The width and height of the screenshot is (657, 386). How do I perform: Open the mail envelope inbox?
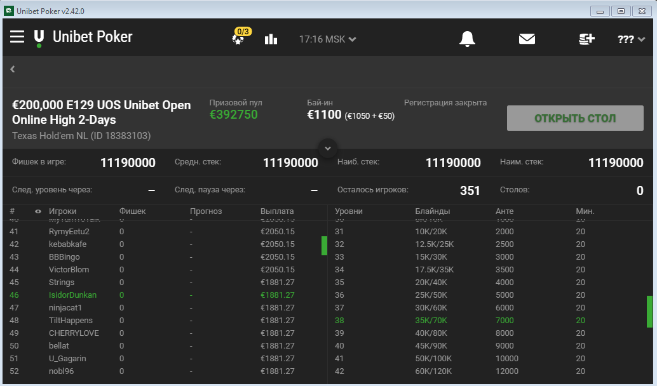click(527, 39)
